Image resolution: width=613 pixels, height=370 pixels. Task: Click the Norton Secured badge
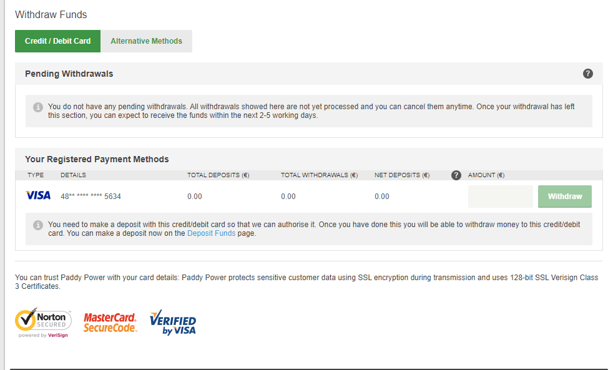pos(44,323)
